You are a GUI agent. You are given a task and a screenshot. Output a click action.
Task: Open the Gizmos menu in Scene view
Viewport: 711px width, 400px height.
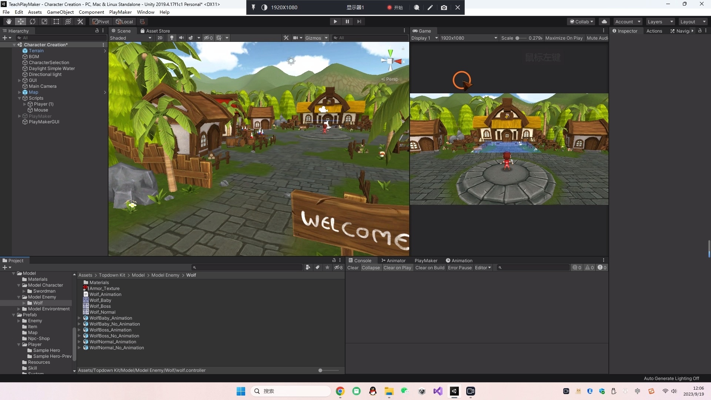pos(317,38)
